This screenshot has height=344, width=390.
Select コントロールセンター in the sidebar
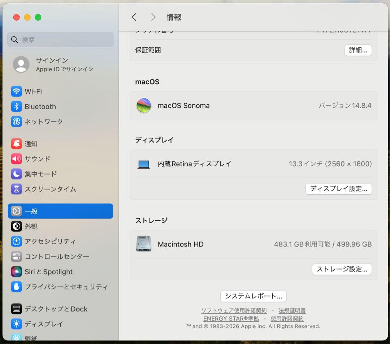[60, 257]
